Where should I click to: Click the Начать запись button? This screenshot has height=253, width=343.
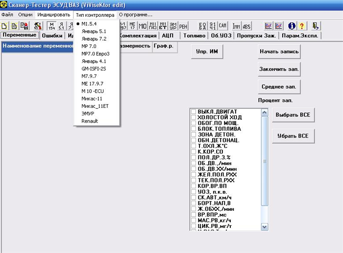click(x=279, y=51)
